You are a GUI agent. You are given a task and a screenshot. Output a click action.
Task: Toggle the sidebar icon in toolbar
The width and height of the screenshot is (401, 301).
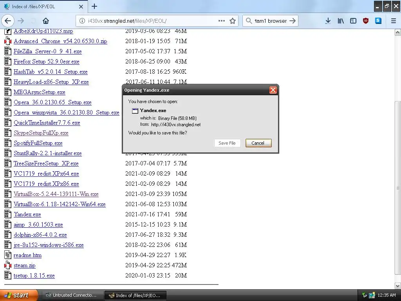pos(353,21)
